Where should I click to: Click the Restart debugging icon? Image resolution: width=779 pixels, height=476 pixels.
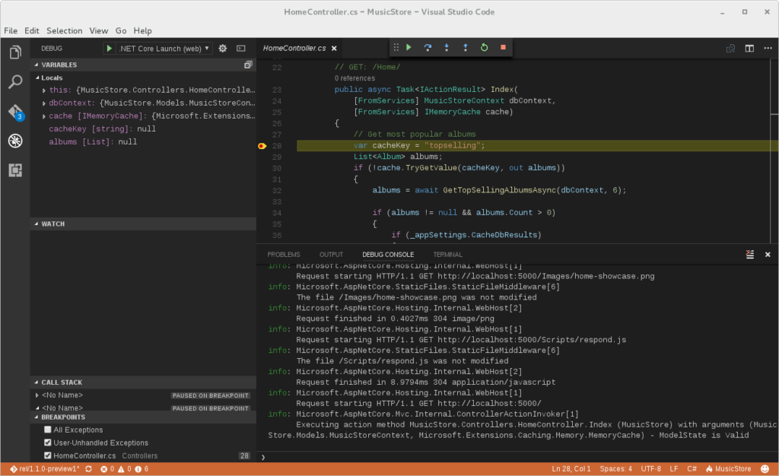click(x=484, y=47)
